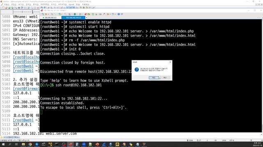
Task: Expand the layout dropdown arrow left of help icon
Action: point(115,14)
